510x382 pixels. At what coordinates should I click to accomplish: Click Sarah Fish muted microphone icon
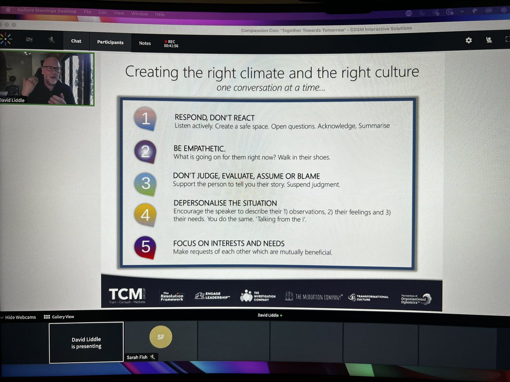[152, 357]
